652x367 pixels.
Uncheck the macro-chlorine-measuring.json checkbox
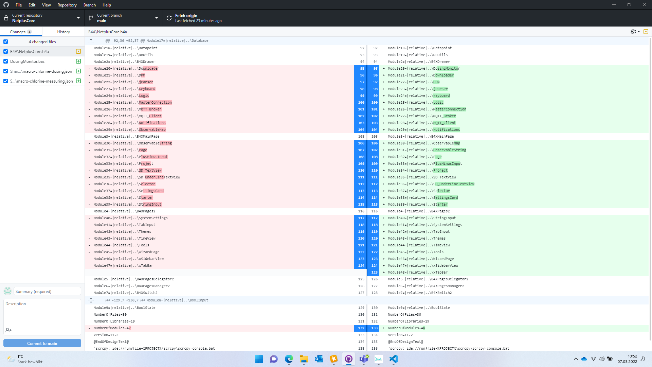point(5,81)
